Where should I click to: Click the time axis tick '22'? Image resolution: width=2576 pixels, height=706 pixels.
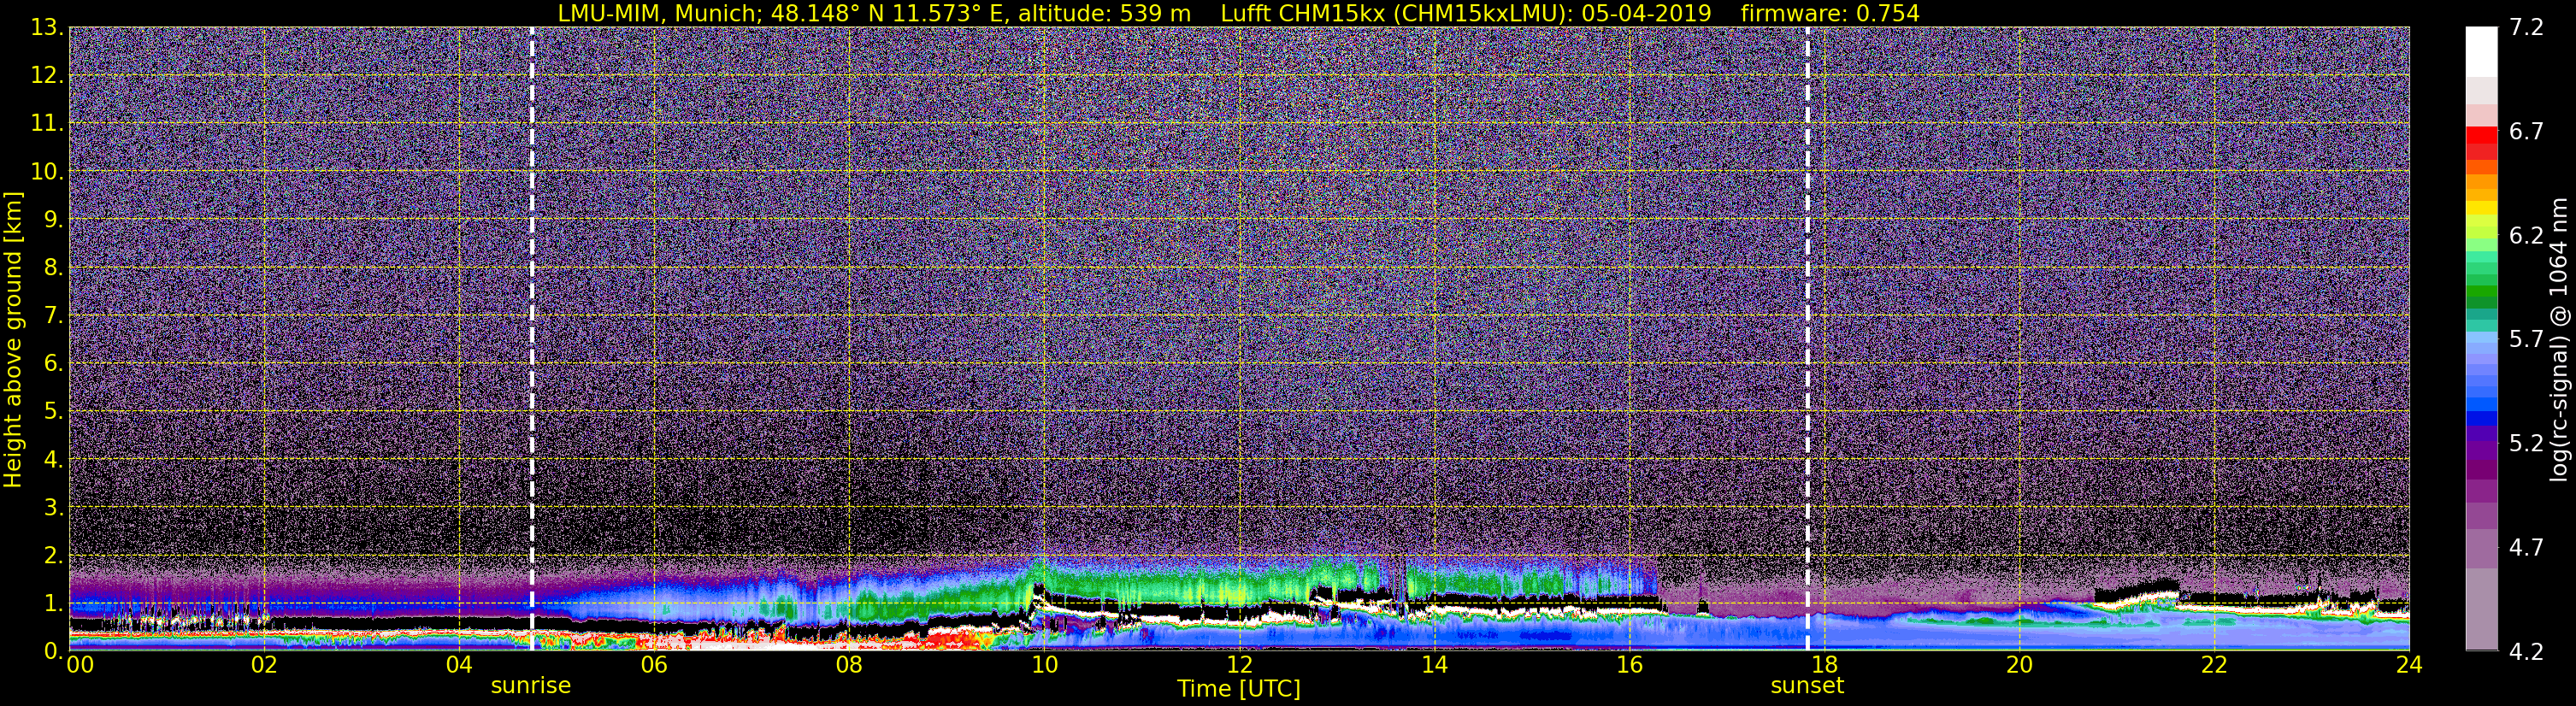coord(2214,665)
